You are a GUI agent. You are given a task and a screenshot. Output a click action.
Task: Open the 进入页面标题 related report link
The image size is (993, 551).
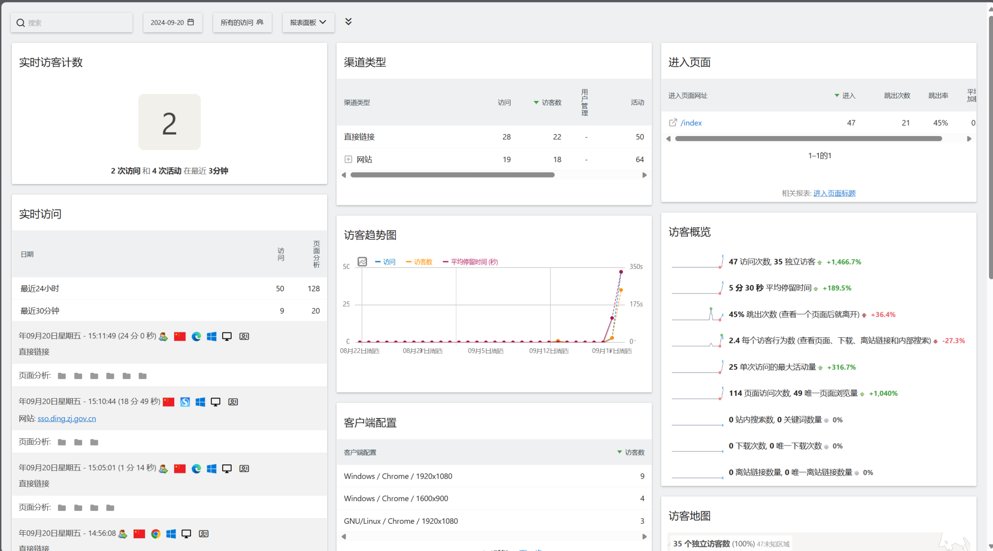click(834, 193)
